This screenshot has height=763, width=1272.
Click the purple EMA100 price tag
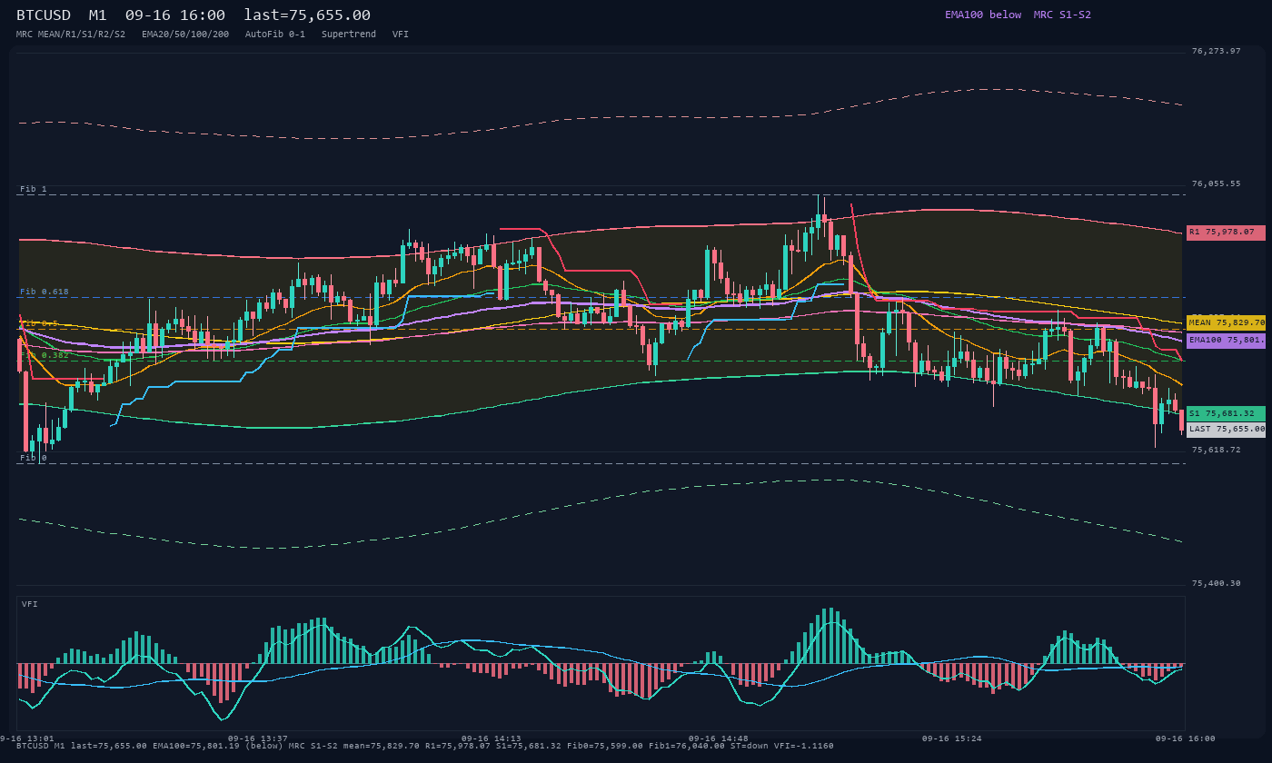click(1226, 340)
